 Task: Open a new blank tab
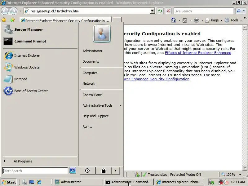click(117, 20)
